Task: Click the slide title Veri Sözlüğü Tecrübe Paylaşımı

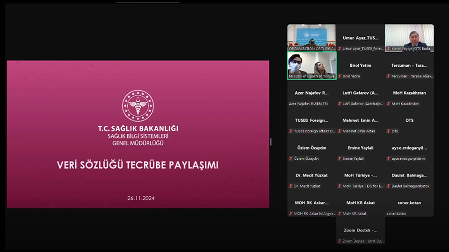Action: [138, 165]
